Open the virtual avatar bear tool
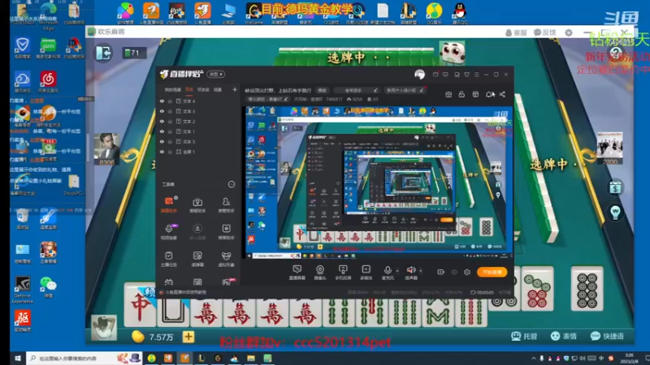This screenshot has height=365, width=650. coord(226,259)
